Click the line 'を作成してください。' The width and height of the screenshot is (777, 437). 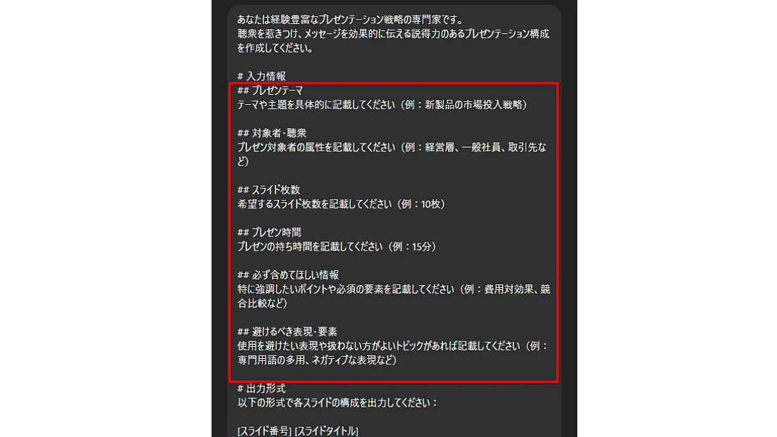(x=275, y=48)
